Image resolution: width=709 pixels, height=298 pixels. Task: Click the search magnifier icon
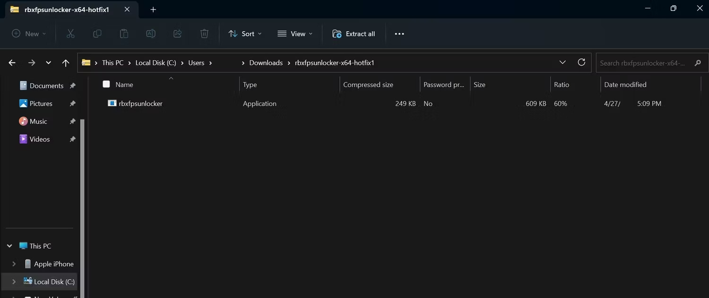698,62
